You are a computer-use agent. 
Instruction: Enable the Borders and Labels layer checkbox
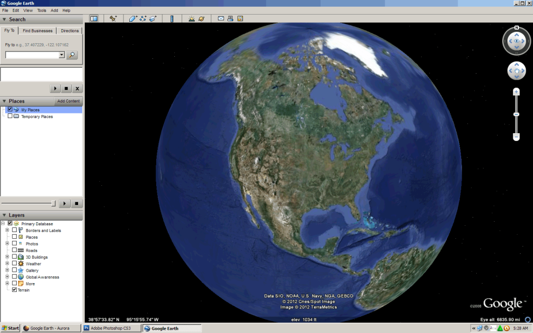15,230
